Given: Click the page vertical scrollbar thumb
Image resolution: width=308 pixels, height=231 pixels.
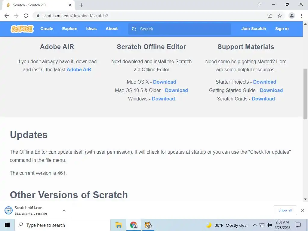Looking at the screenshot, I should pos(305,94).
